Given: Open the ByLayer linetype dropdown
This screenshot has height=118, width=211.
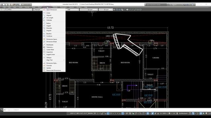Looking at the screenshot, I should 89,10.
